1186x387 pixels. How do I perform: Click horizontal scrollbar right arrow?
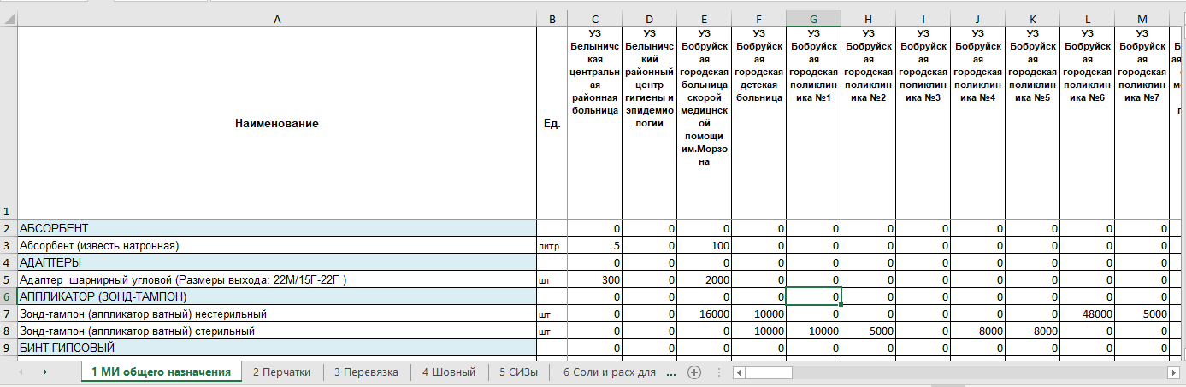pos(1174,373)
